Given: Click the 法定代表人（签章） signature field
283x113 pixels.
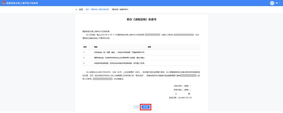Looking at the screenshot, I should tap(182, 86).
